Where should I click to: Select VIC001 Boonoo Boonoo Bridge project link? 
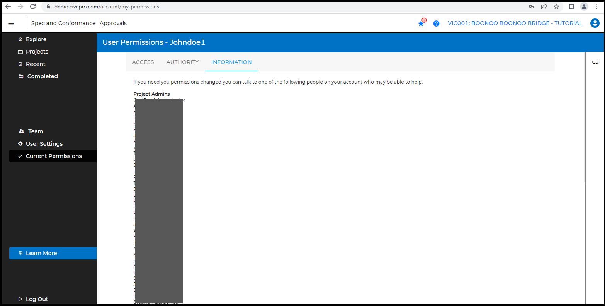[x=515, y=23]
